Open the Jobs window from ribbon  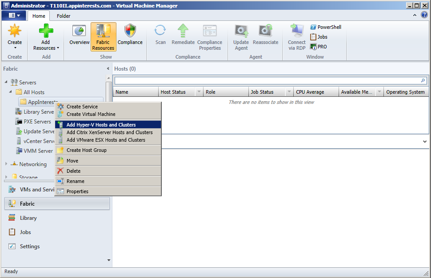(319, 37)
